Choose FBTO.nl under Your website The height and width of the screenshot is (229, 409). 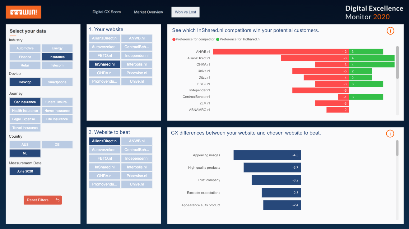point(105,56)
